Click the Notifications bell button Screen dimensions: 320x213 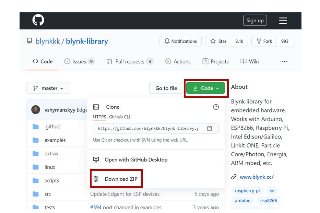pyautogui.click(x=181, y=41)
